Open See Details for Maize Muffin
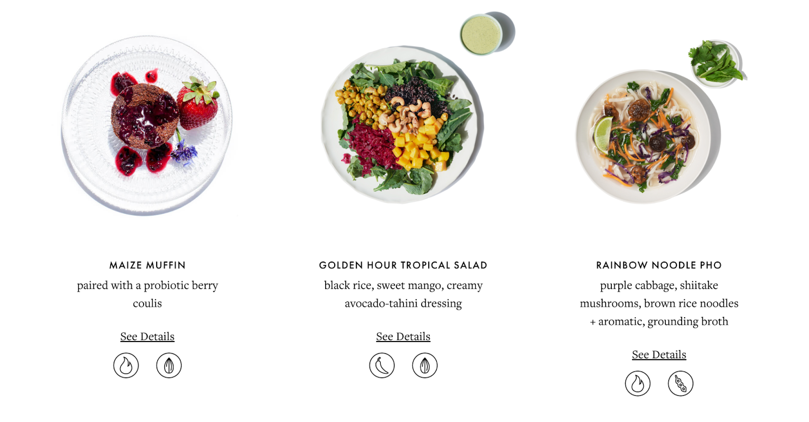809x422 pixels. tap(147, 336)
